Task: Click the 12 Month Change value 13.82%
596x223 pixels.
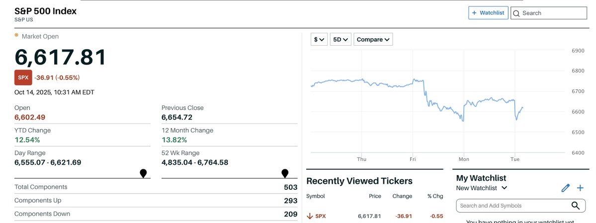Action: (174, 140)
